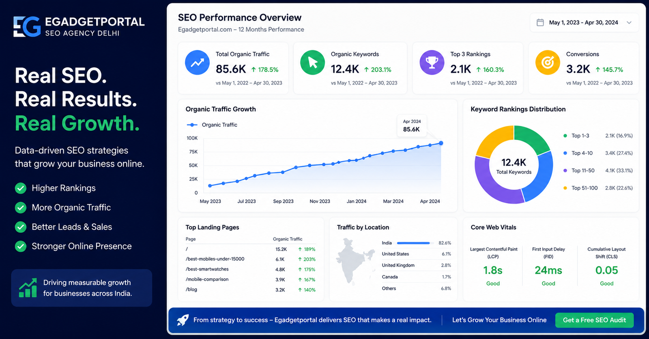Click the yellow segment of the donut chart
649x339 pixels.
point(494,140)
